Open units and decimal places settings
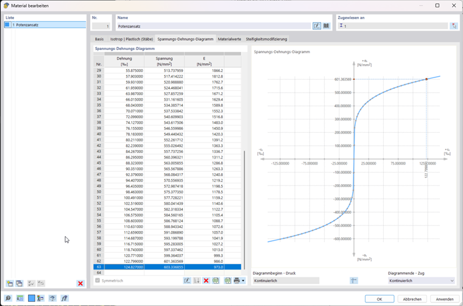 (x=19, y=298)
